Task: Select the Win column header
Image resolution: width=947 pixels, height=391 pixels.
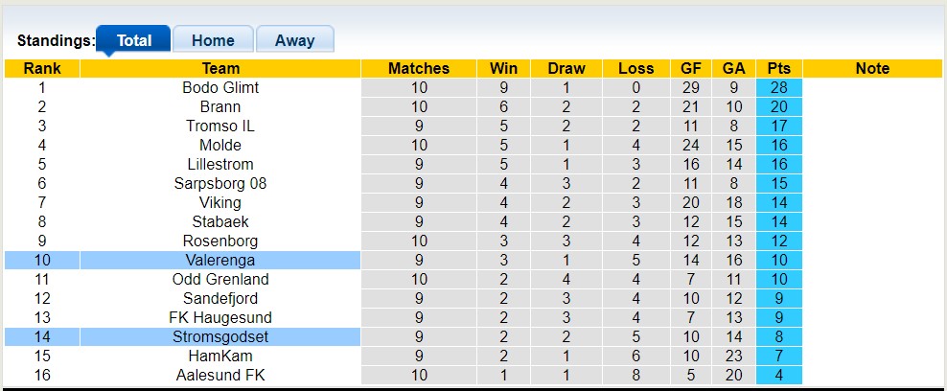Action: pyautogui.click(x=503, y=68)
